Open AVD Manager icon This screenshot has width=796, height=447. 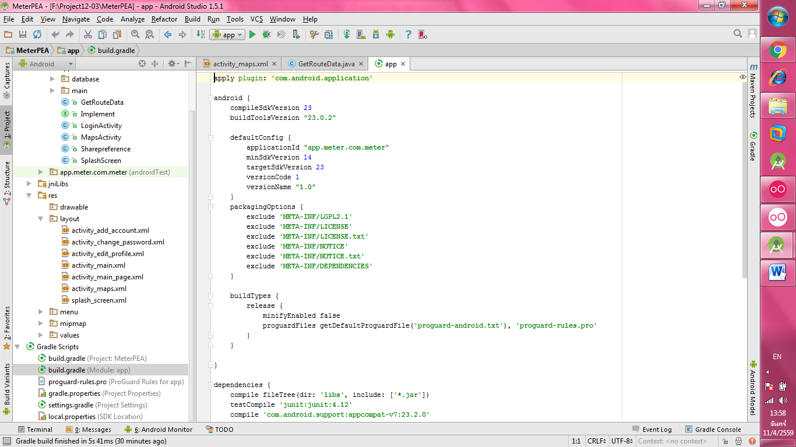coord(361,35)
